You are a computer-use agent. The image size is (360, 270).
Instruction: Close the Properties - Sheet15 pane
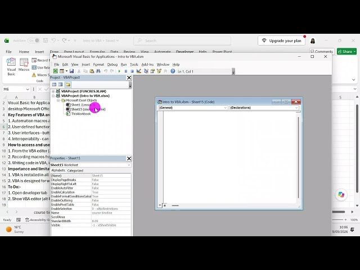click(129, 159)
